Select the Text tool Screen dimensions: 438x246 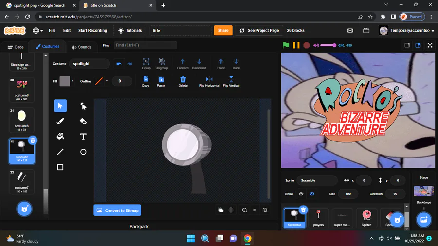click(83, 137)
